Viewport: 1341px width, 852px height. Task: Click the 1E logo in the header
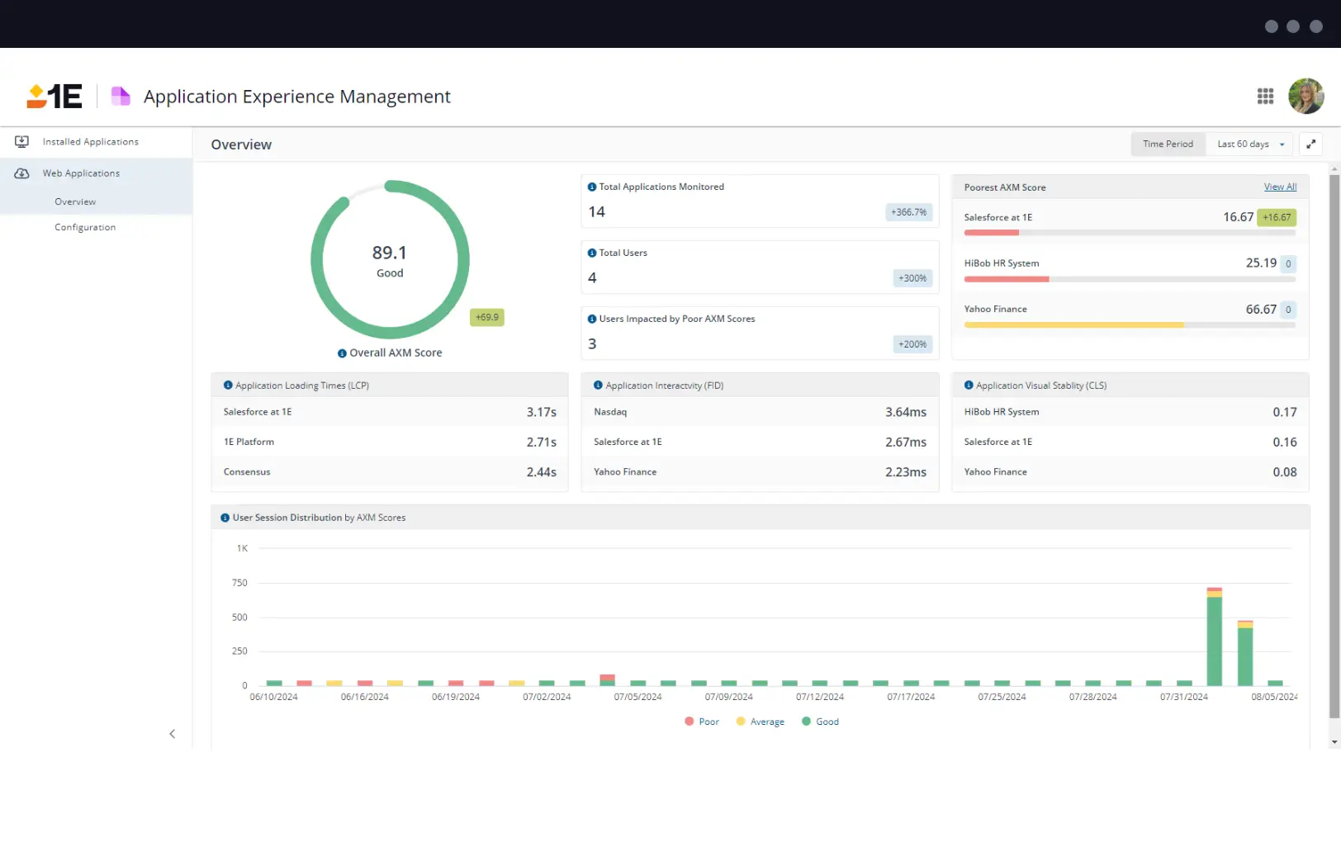[53, 96]
